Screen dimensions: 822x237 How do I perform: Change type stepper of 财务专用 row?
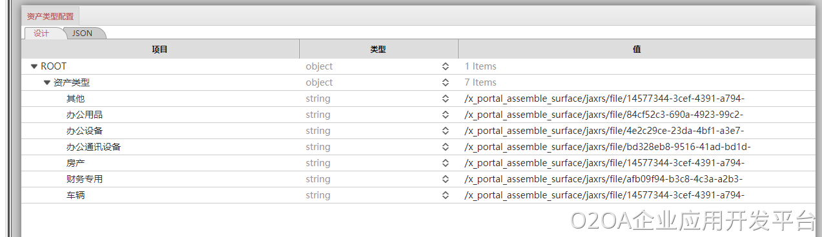coord(445,179)
